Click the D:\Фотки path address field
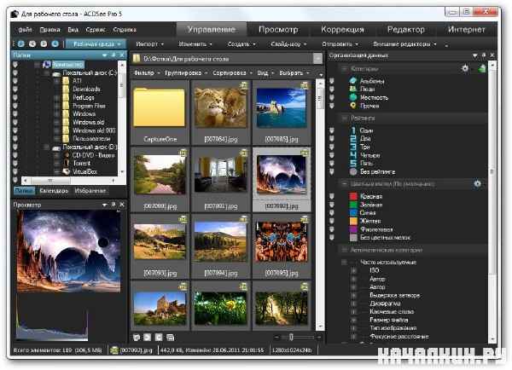This screenshot has width=512, height=370. tap(223, 59)
